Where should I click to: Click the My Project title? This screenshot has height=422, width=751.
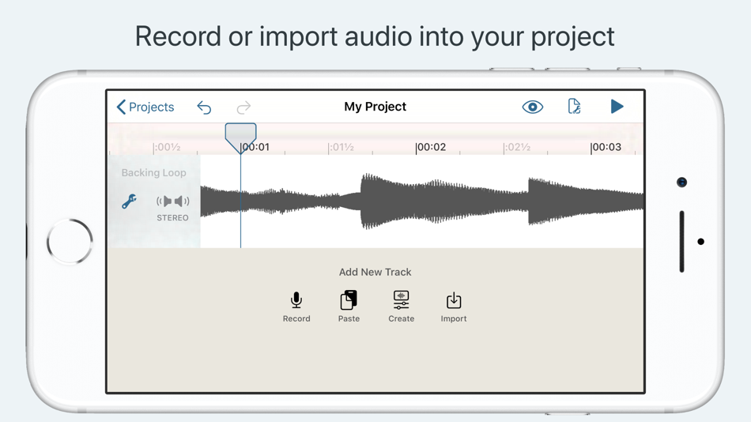375,107
